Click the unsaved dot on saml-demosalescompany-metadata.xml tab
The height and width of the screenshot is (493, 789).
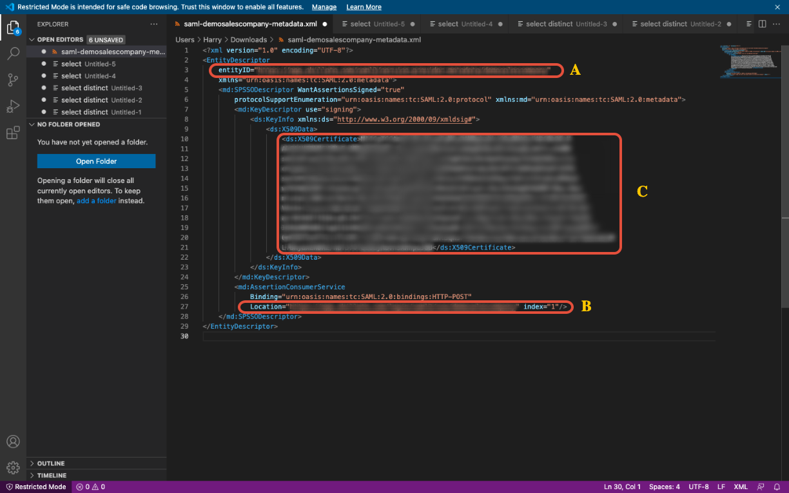tap(325, 24)
